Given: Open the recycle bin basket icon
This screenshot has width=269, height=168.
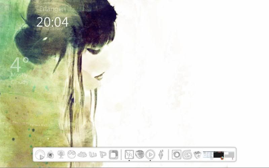Looking at the screenshot, I should (197, 155).
